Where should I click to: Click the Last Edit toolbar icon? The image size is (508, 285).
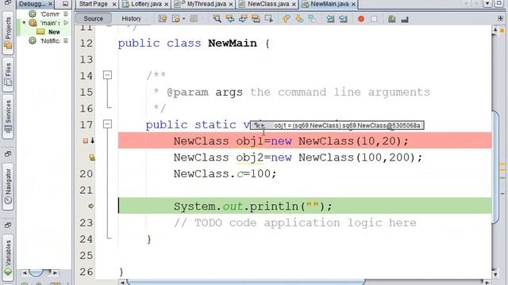(163, 19)
